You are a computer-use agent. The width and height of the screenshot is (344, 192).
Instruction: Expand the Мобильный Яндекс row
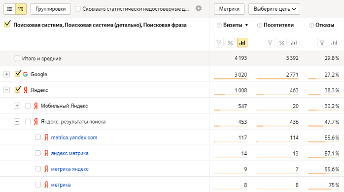(17, 106)
